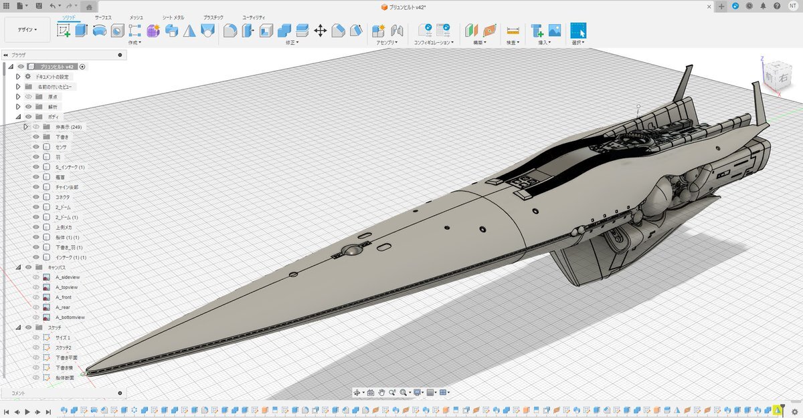Hide the センサ body with eye icon
The height and width of the screenshot is (418, 803).
36,147
